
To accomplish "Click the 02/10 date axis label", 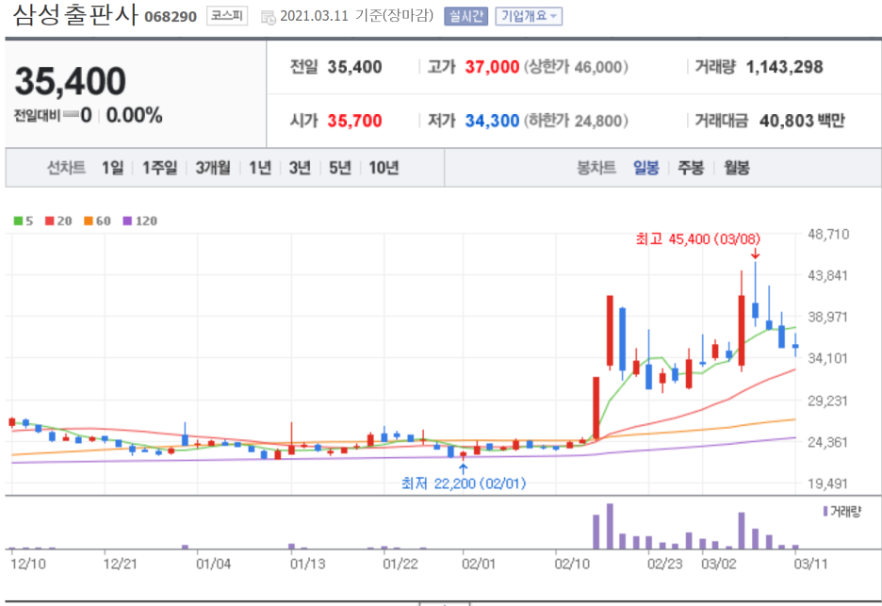I will [572, 564].
